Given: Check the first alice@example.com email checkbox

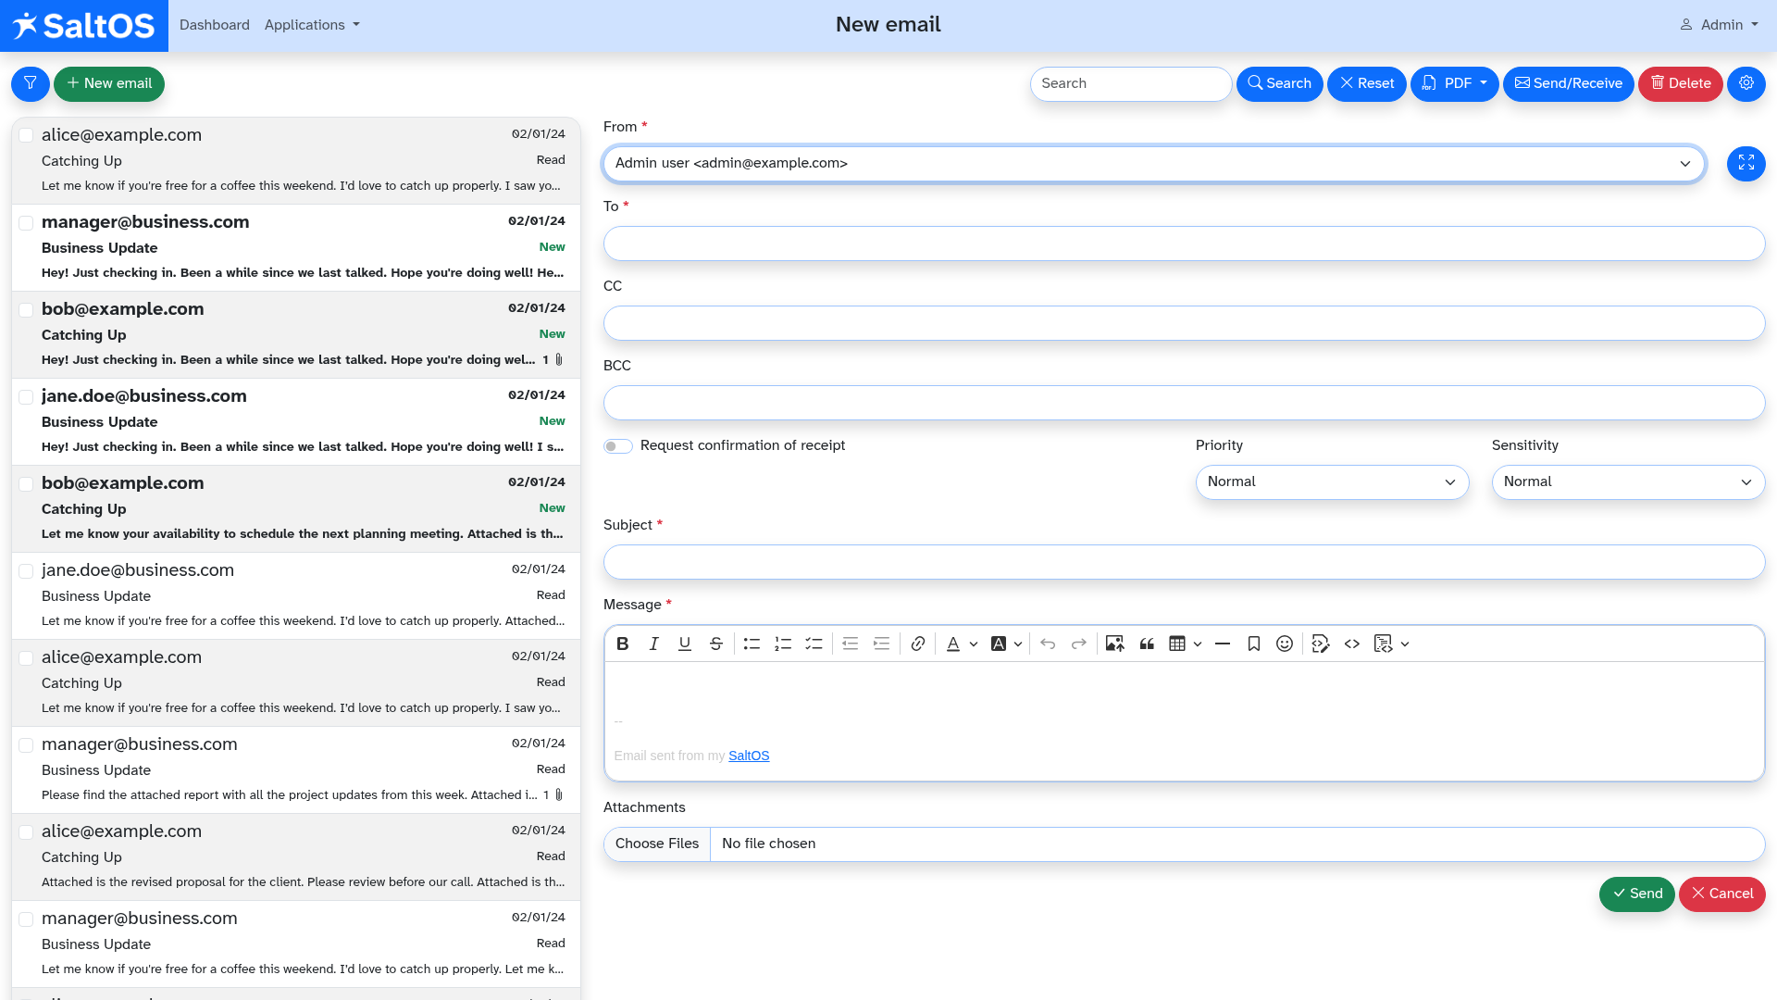Looking at the screenshot, I should (26, 135).
